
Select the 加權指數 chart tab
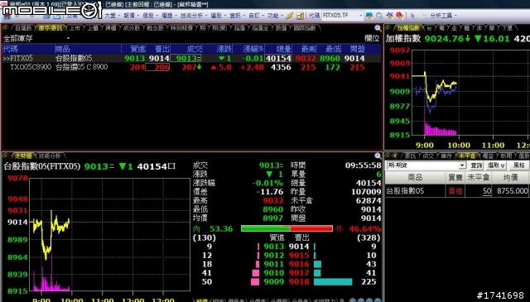[408, 28]
